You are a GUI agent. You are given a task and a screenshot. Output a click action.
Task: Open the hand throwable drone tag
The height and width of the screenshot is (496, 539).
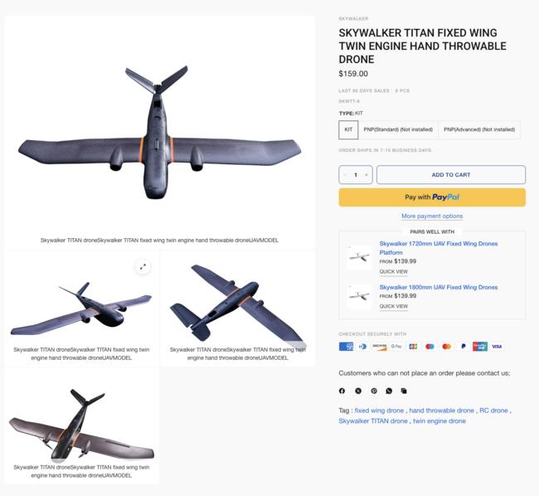tap(441, 411)
